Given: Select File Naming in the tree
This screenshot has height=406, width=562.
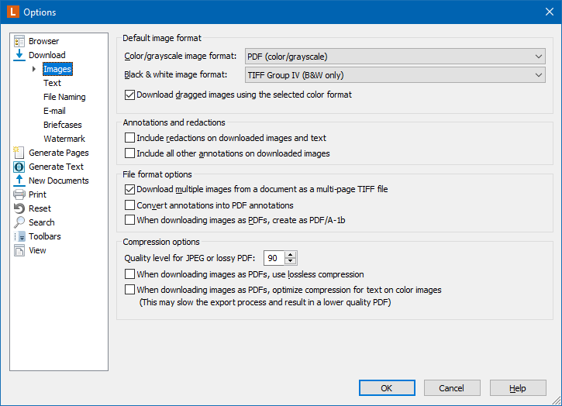Looking at the screenshot, I should pyautogui.click(x=64, y=97).
